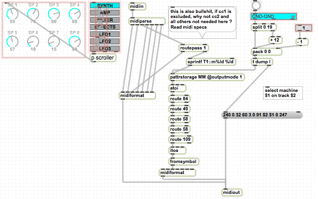Click the track number box showing 1

(303, 29)
